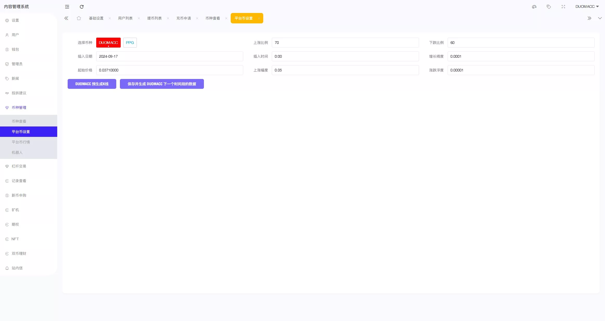Switch to the 用户列表 tab
This screenshot has width=605, height=321.
(125, 18)
